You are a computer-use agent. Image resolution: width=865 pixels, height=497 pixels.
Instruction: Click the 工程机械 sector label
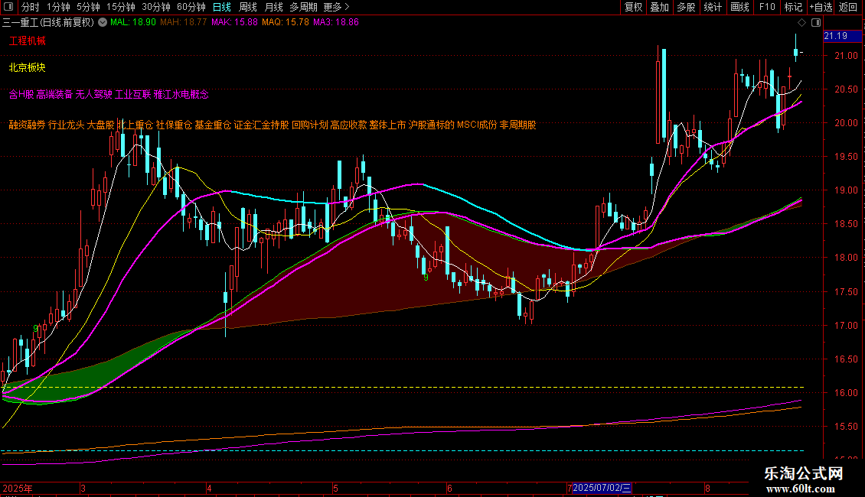[27, 41]
